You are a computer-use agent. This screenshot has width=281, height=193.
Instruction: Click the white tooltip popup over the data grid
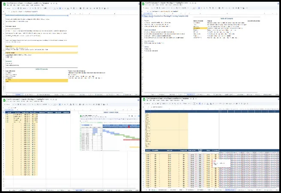222,163
